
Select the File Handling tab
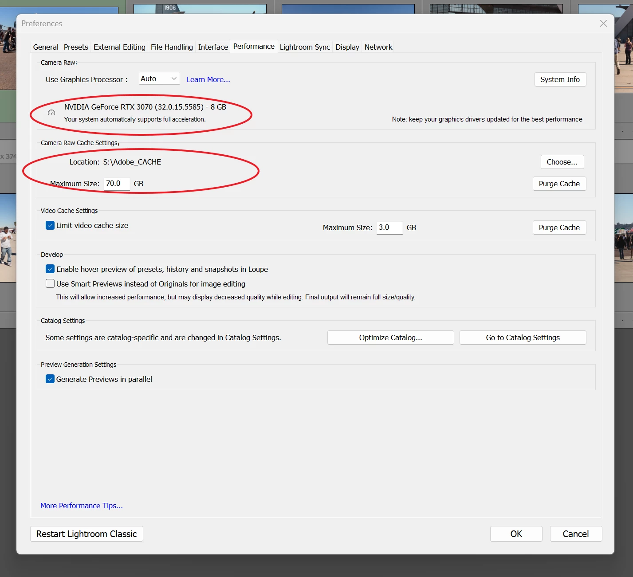[x=172, y=47]
